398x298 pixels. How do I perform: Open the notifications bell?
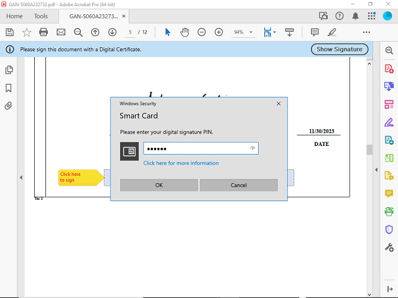[355, 16]
